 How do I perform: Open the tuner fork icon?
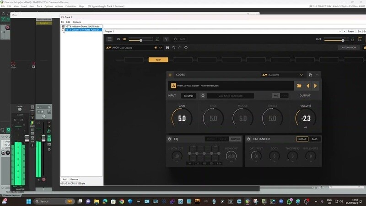point(166,39)
